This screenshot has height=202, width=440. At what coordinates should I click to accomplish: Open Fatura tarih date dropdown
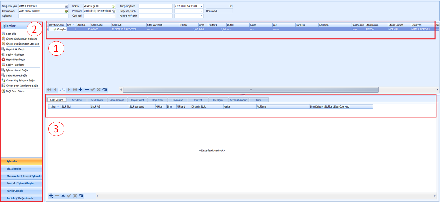coord(202,16)
